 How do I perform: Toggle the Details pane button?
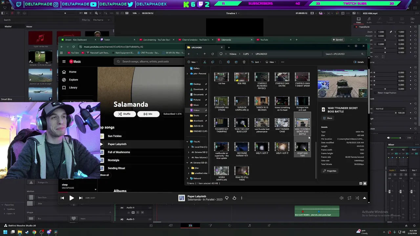tap(359, 62)
